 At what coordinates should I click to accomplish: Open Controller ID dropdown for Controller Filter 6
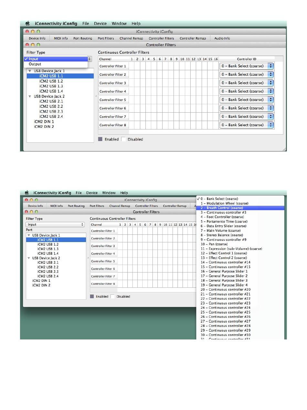(x=247, y=108)
